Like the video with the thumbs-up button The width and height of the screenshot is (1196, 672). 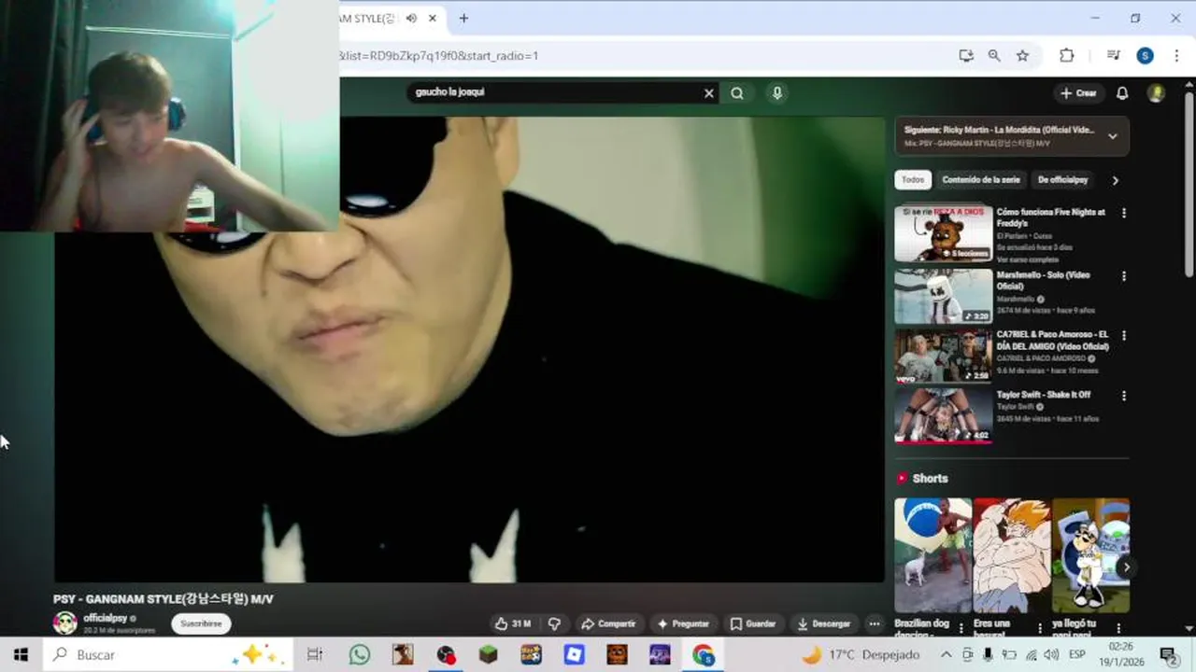pos(513,623)
